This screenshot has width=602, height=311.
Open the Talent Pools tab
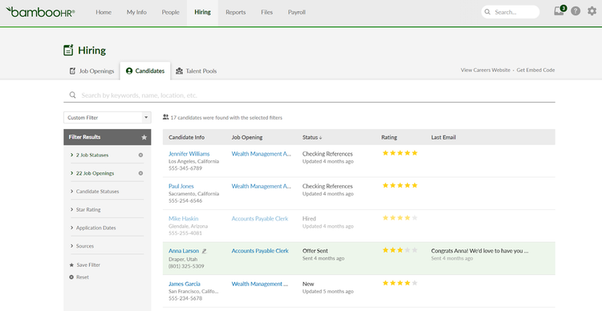196,71
